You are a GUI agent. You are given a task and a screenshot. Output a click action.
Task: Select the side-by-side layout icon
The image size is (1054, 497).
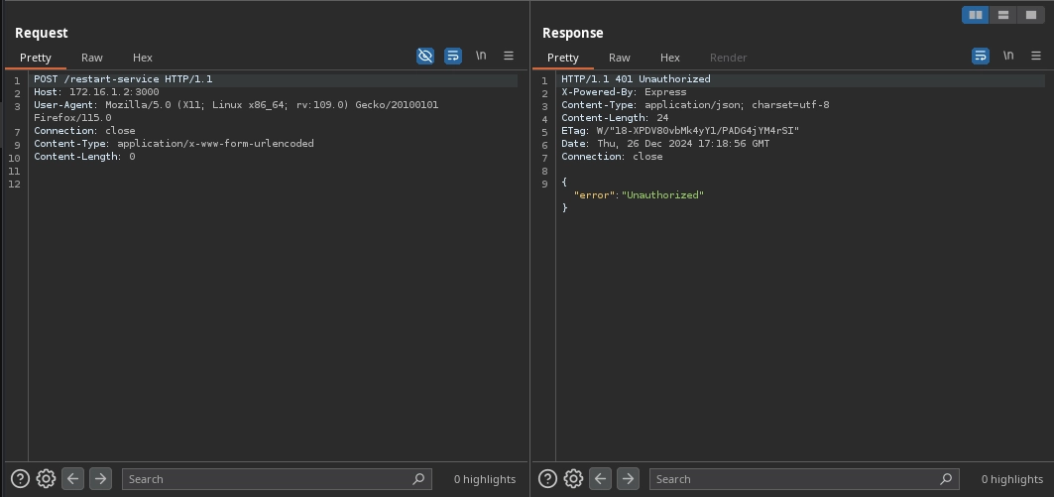[976, 15]
